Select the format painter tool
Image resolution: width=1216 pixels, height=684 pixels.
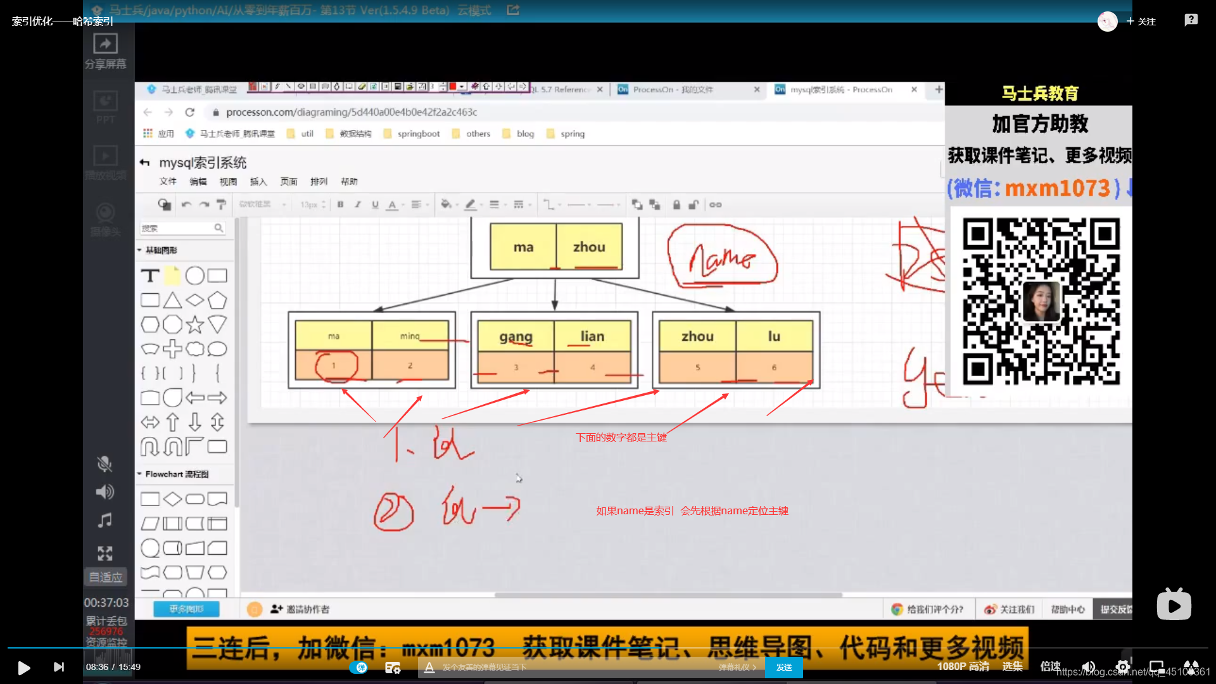(221, 205)
